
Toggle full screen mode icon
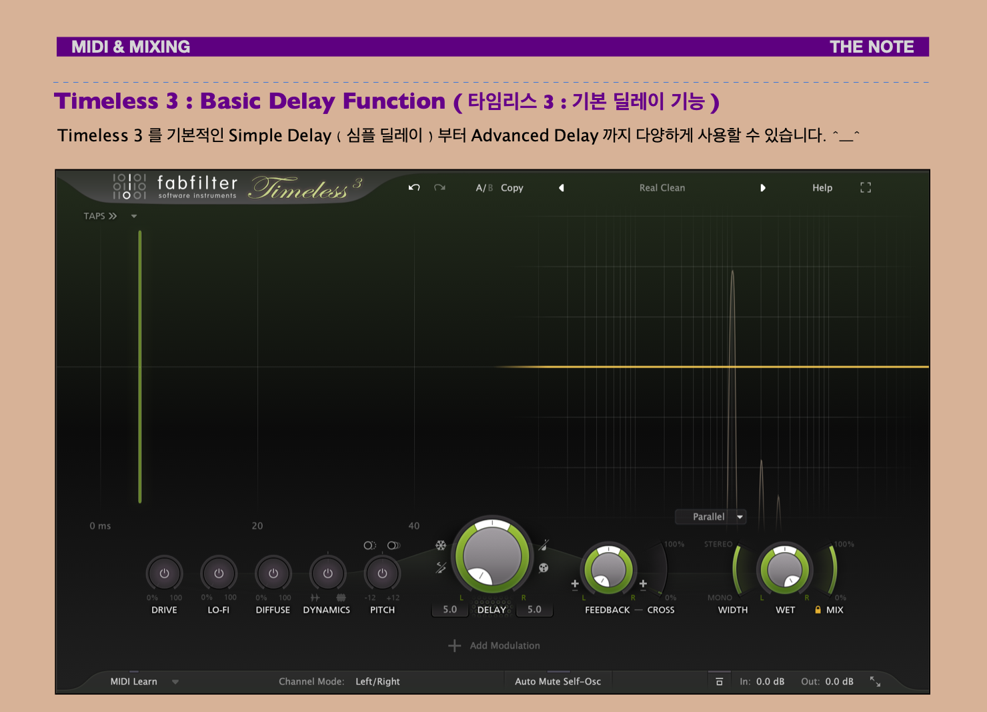(866, 187)
